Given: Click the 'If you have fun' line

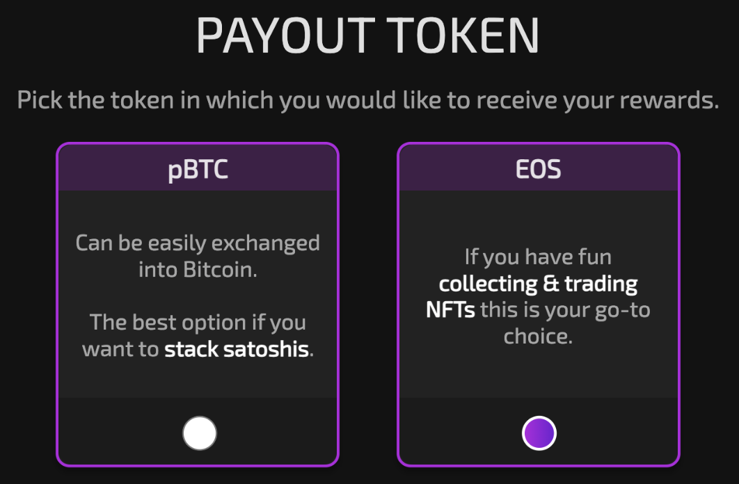Looking at the screenshot, I should (538, 257).
